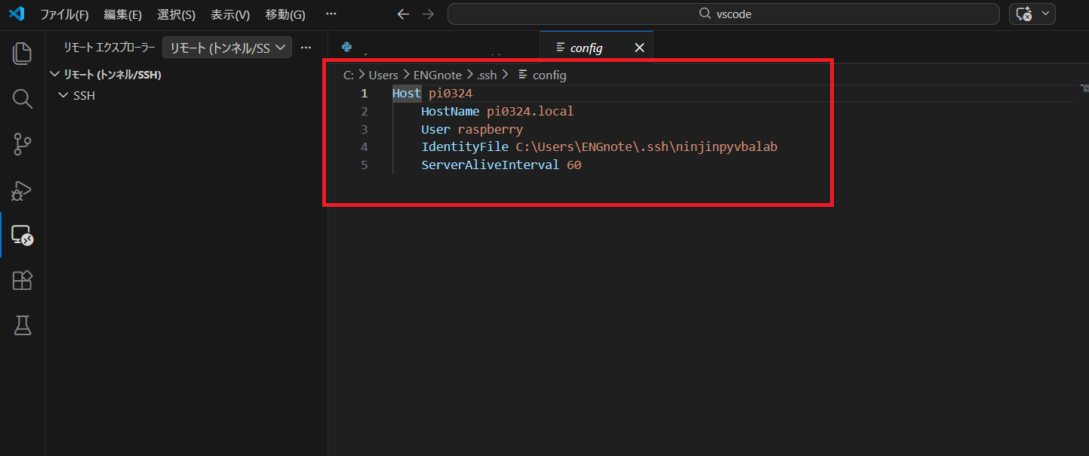Collapse the リモート (トンネル/SSH) section
The height and width of the screenshot is (456, 1089).
point(54,75)
